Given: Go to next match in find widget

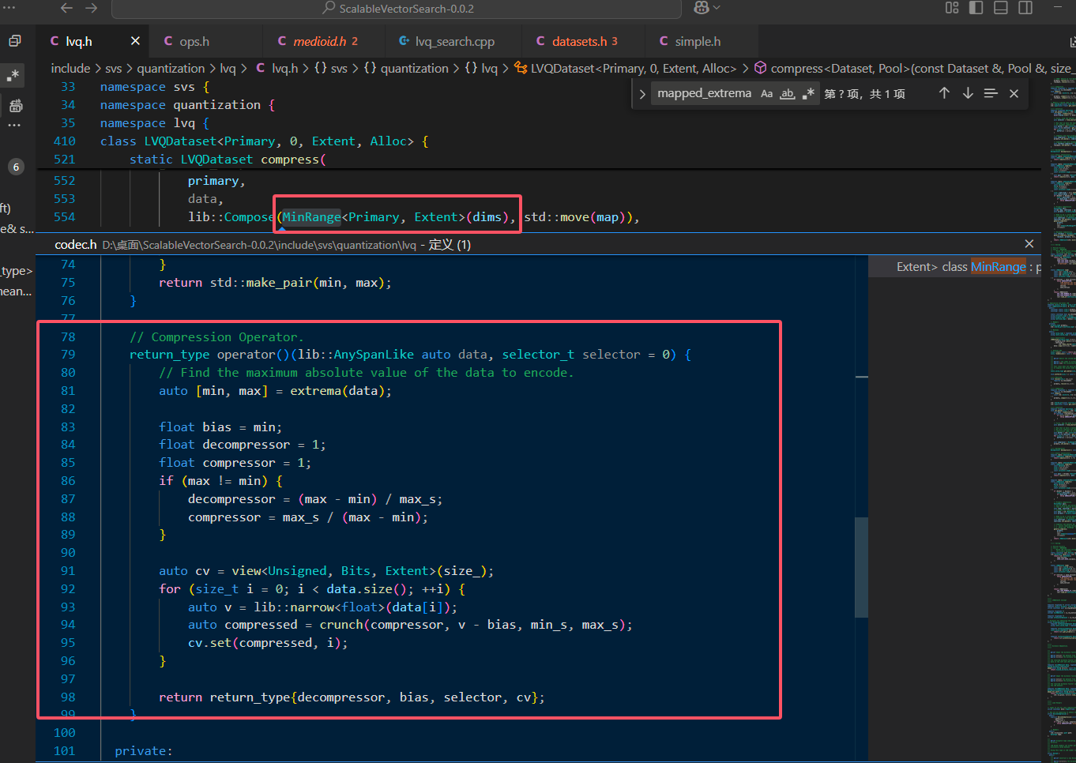Looking at the screenshot, I should (x=968, y=93).
